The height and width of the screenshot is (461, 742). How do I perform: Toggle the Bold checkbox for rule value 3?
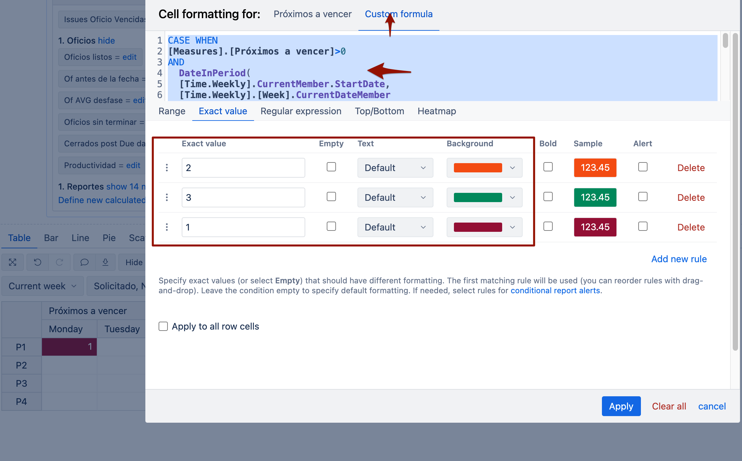pyautogui.click(x=548, y=197)
